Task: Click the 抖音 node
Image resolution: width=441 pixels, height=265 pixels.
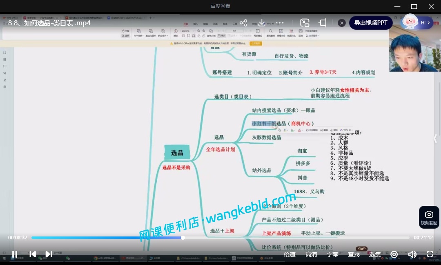Action: click(303, 178)
